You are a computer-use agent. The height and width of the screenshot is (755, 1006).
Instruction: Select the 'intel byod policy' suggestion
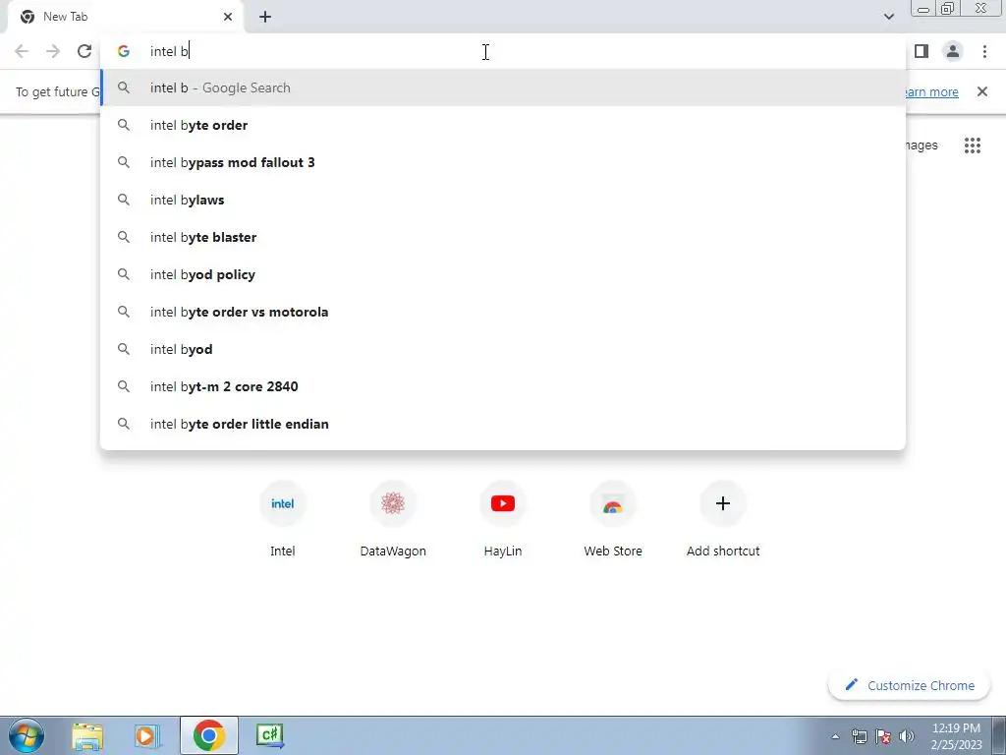(503, 274)
